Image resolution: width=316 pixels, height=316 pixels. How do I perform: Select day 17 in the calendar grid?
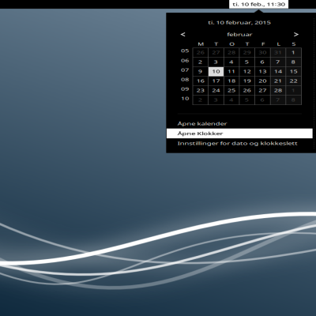pyautogui.click(x=216, y=81)
